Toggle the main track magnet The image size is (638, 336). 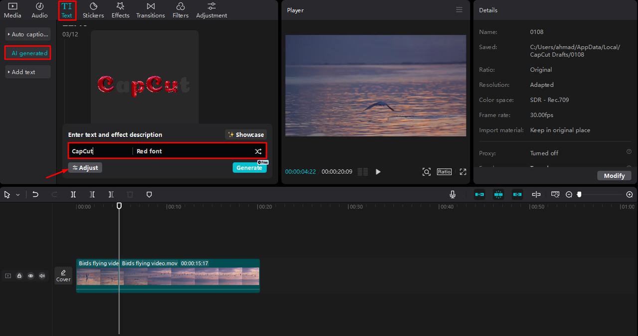pyautogui.click(x=479, y=195)
